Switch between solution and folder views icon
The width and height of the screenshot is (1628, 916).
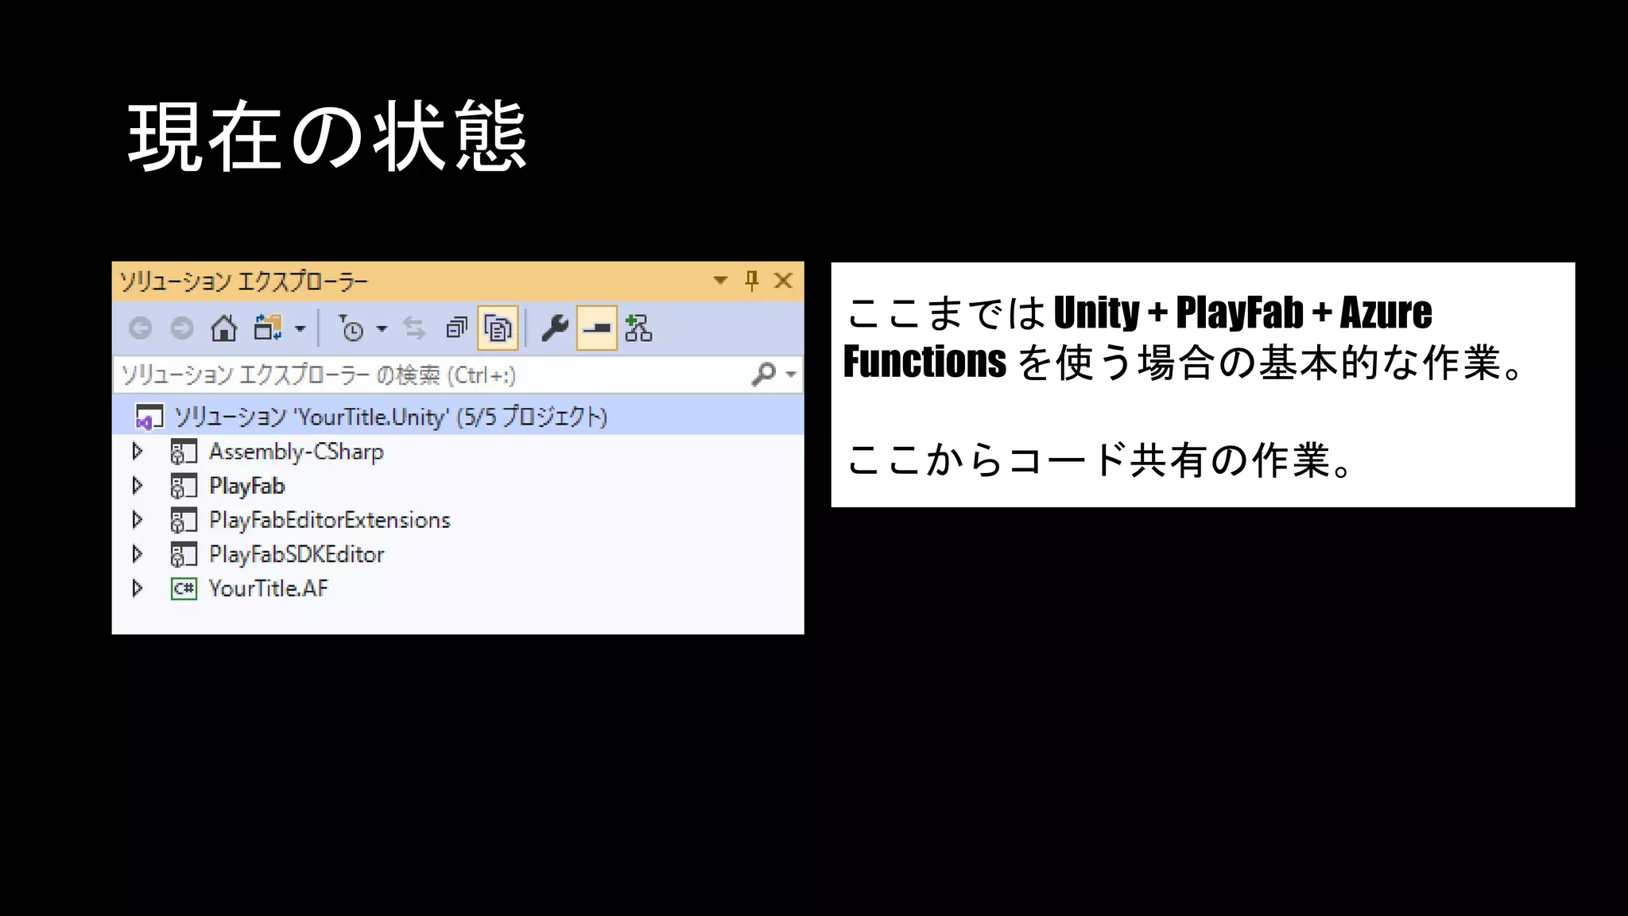click(268, 328)
